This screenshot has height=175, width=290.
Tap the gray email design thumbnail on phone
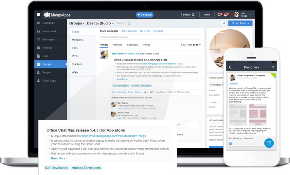pos(238,115)
